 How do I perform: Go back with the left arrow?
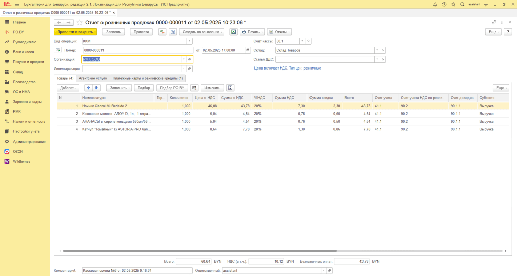[59, 22]
